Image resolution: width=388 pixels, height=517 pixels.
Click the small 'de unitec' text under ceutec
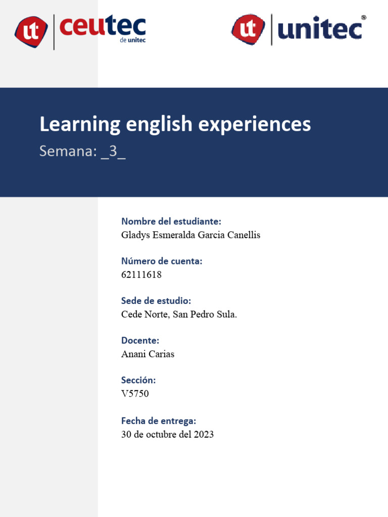point(133,40)
